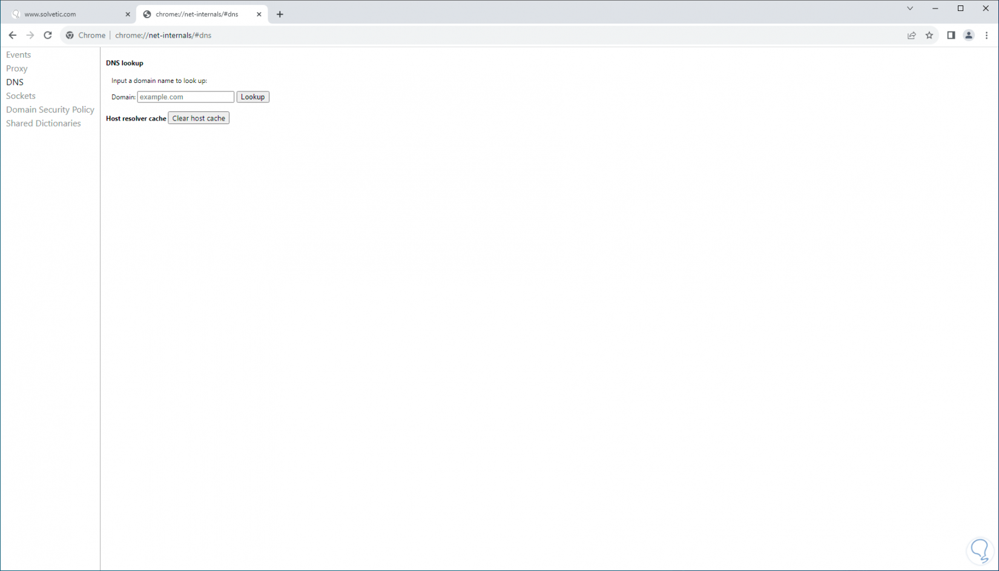The image size is (999, 571).
Task: Switch to the www.solvetic.com tab
Action: [x=71, y=14]
